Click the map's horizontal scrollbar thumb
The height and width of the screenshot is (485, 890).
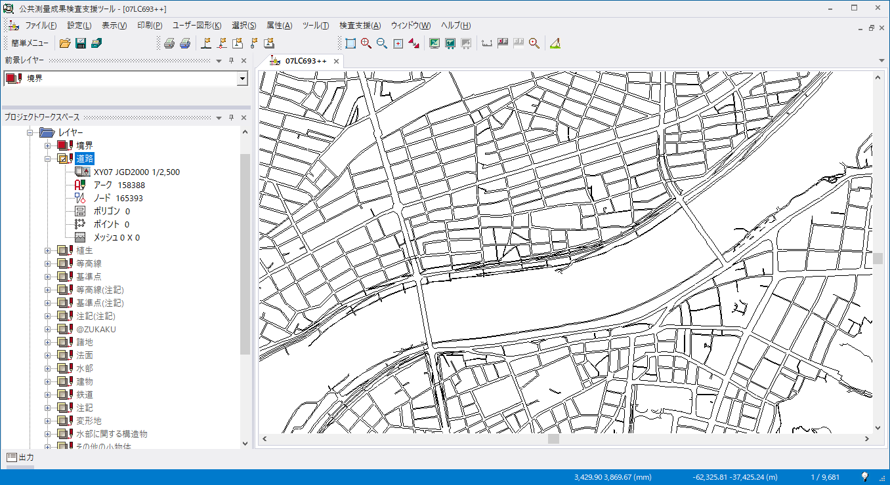point(553,439)
